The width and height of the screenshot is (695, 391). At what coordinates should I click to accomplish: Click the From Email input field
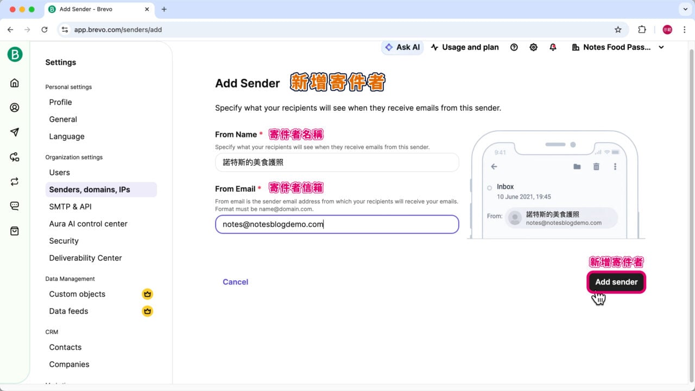pyautogui.click(x=337, y=224)
